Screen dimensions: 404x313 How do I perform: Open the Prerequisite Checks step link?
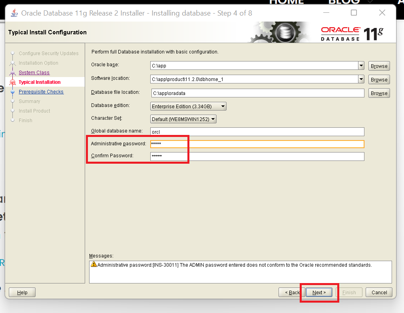pyautogui.click(x=41, y=92)
